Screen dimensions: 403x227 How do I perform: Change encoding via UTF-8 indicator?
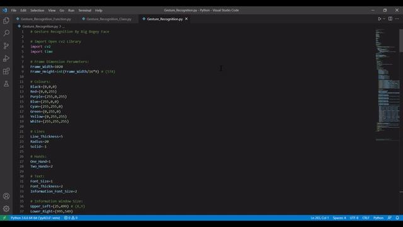coord(354,218)
